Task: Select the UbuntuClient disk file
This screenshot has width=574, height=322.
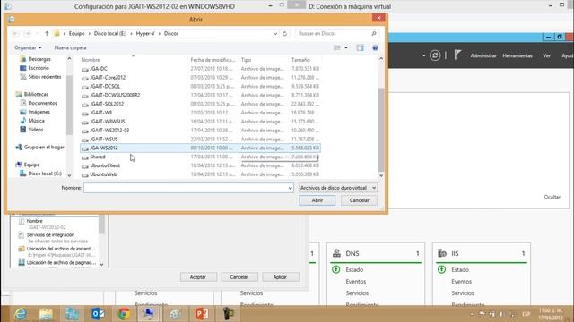Action: coord(200,165)
